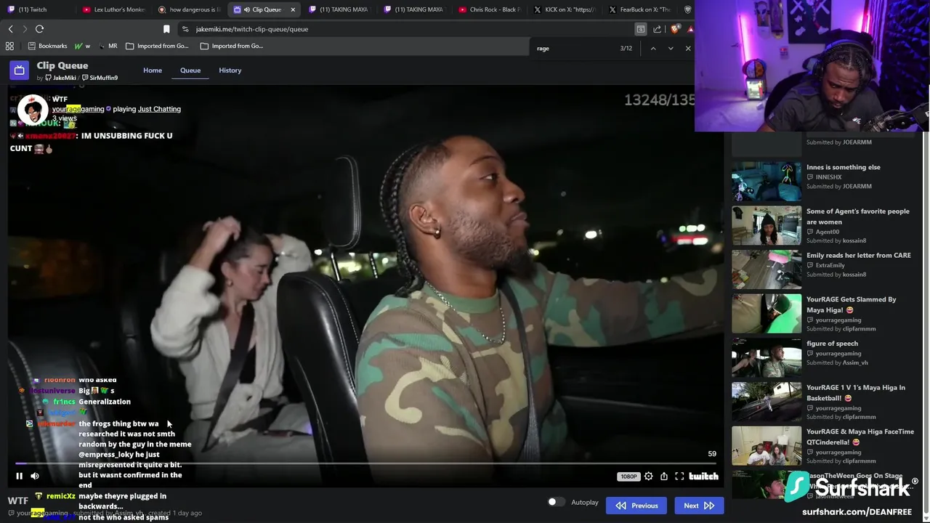This screenshot has height=523, width=930.
Task: Click the find-in-page search field
Action: (574, 48)
